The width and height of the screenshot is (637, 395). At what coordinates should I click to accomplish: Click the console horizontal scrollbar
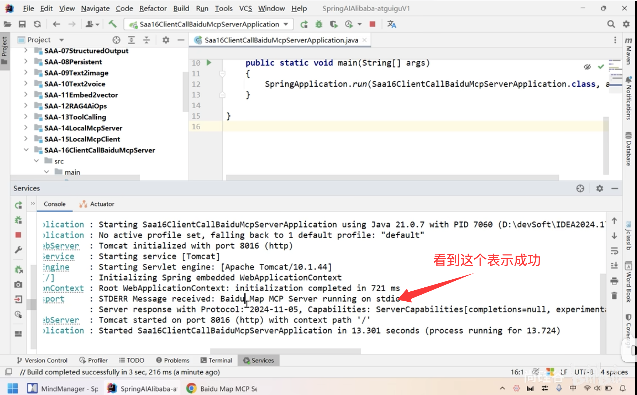[285, 351]
